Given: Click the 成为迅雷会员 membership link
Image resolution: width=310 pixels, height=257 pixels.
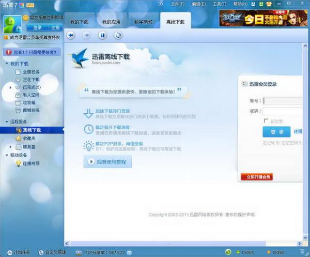Looking at the screenshot, I should point(35,37).
